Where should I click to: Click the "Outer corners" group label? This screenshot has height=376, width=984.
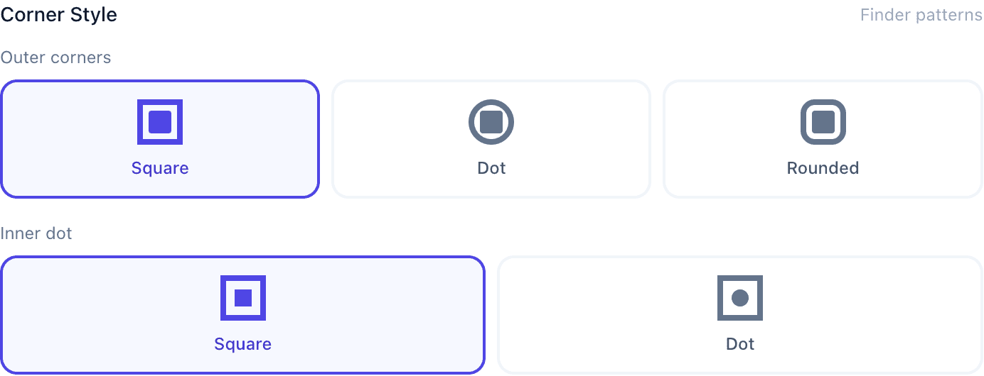(x=56, y=57)
